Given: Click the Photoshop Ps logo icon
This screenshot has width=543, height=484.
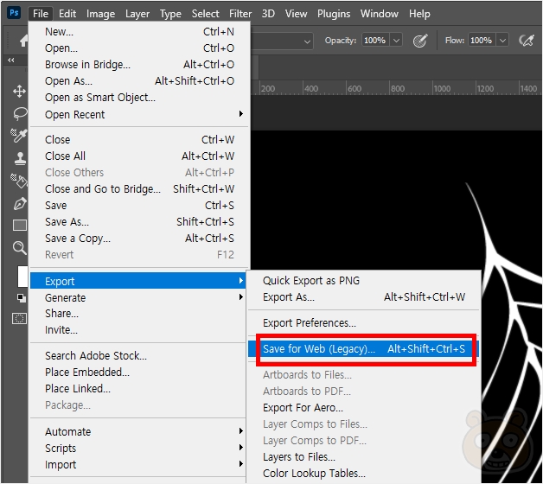Looking at the screenshot, I should click(14, 13).
